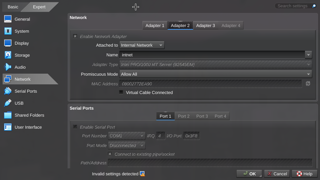Switch to Port 2 tab
This screenshot has height=180, width=320.
[184, 116]
